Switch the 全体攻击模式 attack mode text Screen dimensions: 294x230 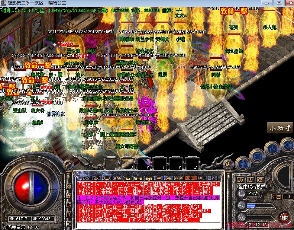click(x=252, y=186)
